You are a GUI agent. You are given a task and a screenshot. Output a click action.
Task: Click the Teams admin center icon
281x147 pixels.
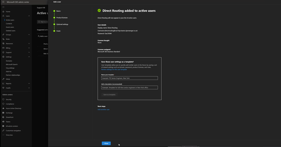(3, 122)
